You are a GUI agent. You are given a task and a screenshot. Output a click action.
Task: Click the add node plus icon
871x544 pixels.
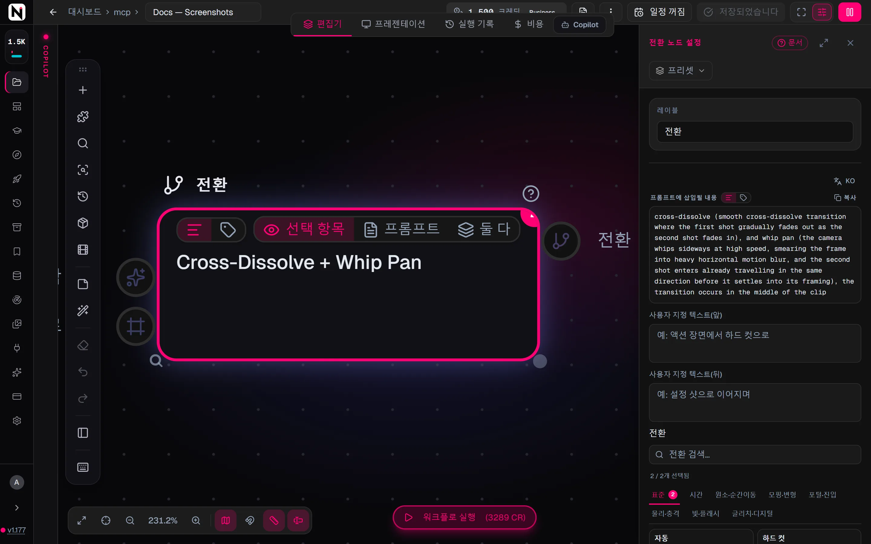pos(83,90)
